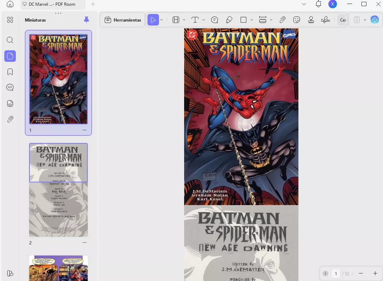Choose the Highlight text tool
The image size is (383, 281).
pyautogui.click(x=176, y=20)
